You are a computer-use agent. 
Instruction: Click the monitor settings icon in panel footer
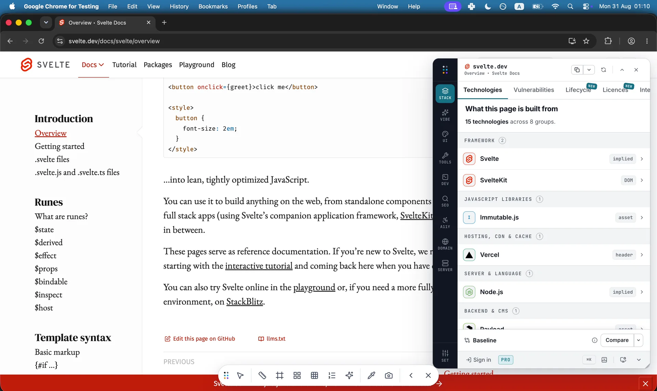pos(623,360)
